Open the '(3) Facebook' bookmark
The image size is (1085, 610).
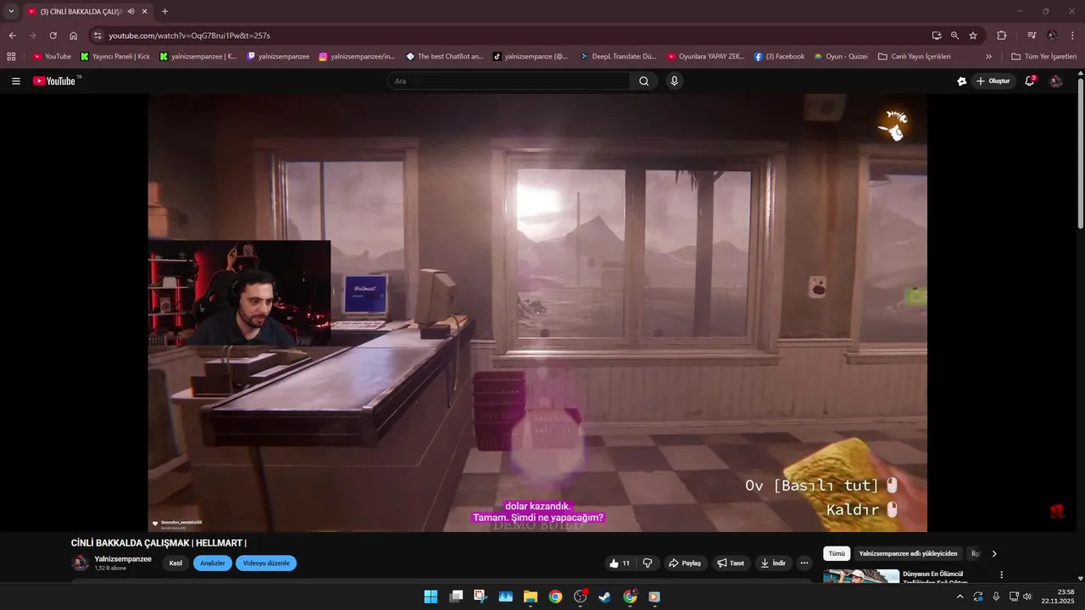pos(779,57)
